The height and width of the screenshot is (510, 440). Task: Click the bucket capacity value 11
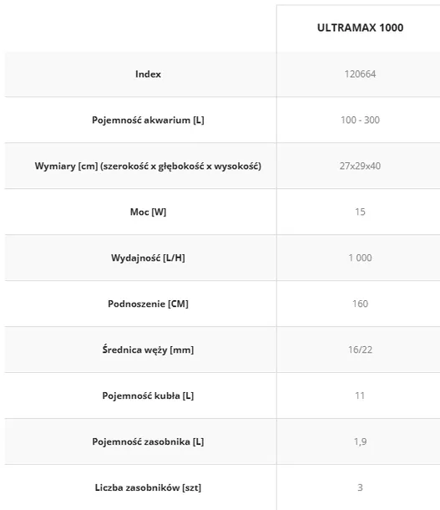click(x=360, y=395)
